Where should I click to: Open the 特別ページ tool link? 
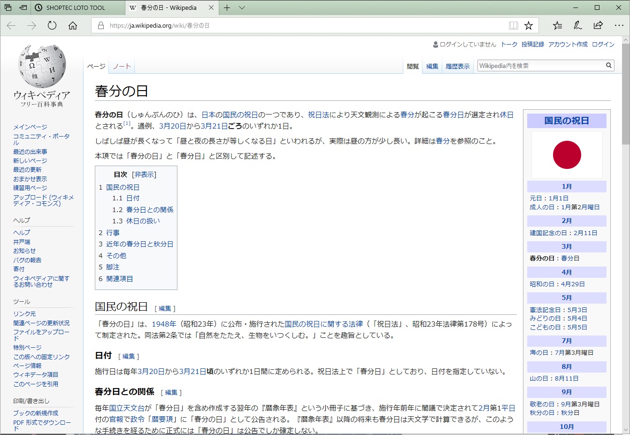click(27, 348)
